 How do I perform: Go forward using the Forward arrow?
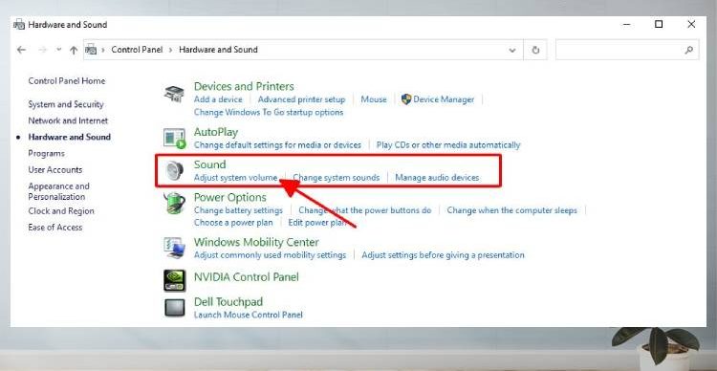tap(42, 50)
